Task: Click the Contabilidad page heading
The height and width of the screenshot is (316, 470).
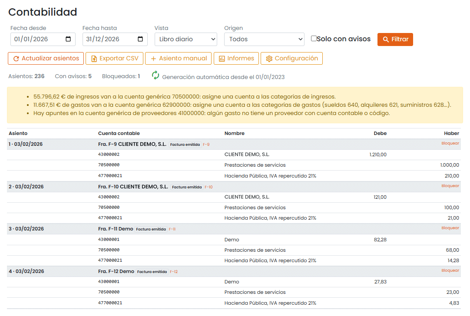Action: [43, 12]
